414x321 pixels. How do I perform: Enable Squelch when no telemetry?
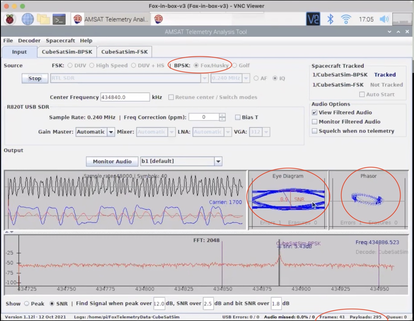314,131
